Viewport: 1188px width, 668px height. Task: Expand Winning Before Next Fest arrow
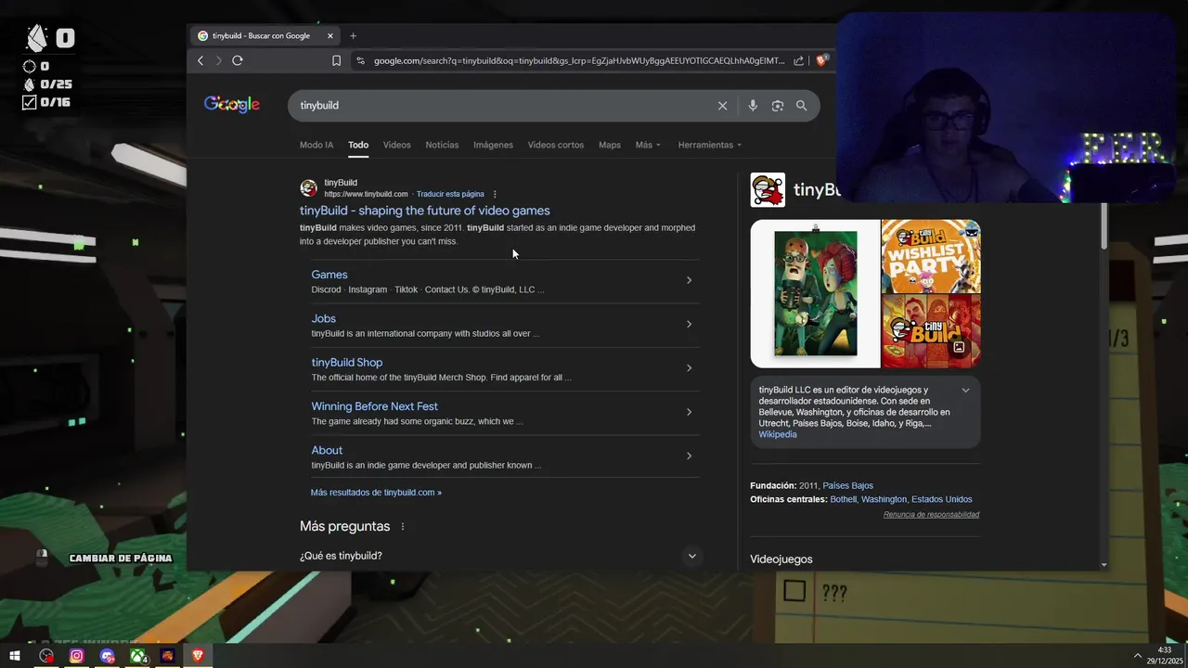click(689, 412)
